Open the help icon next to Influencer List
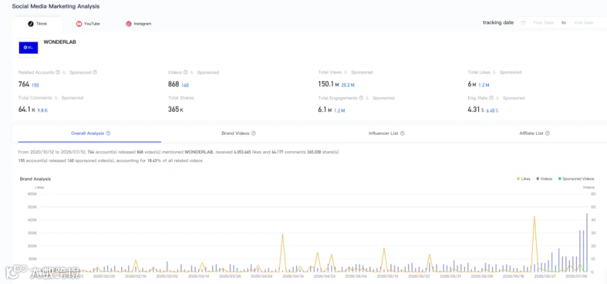This screenshot has height=284, width=607. (402, 134)
